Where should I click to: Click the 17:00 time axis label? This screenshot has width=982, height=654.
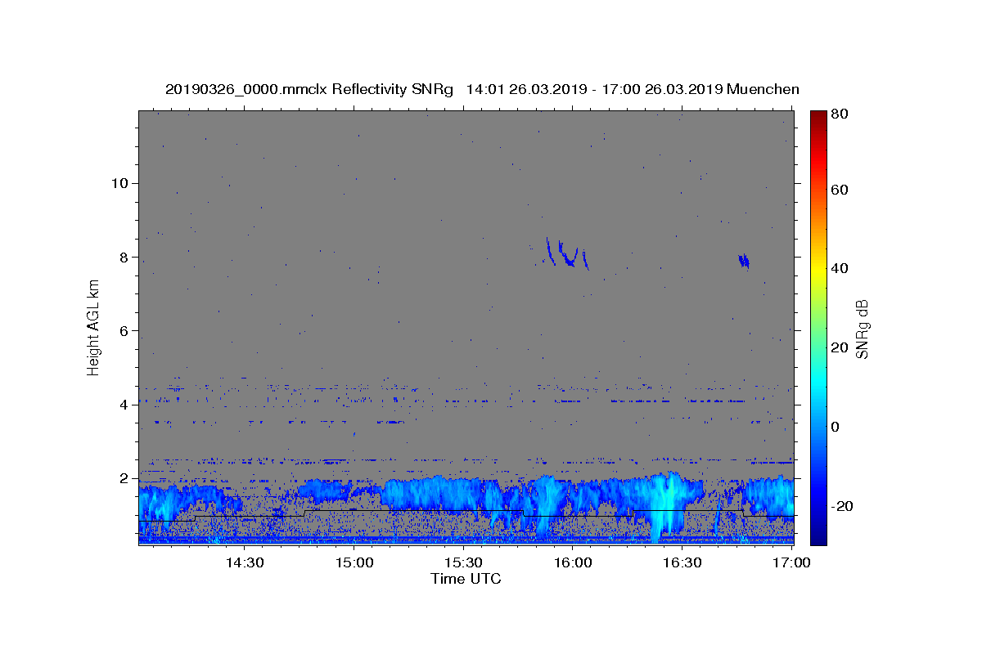pyautogui.click(x=791, y=562)
